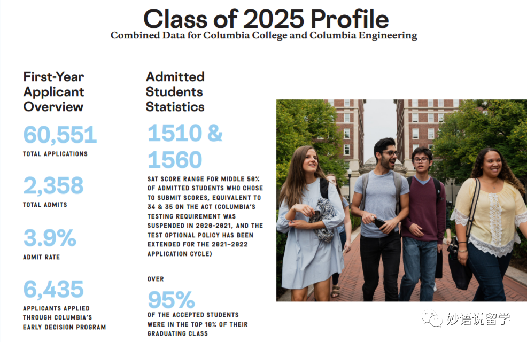Click the 3.9% admit rate figure
The image size is (527, 342).
click(50, 238)
